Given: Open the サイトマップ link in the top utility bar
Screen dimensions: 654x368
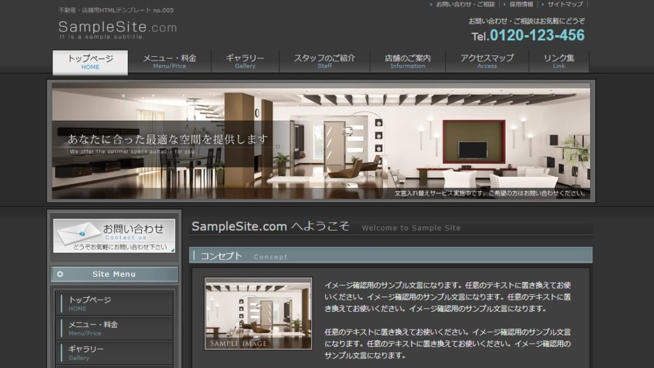Looking at the screenshot, I should pyautogui.click(x=565, y=4).
